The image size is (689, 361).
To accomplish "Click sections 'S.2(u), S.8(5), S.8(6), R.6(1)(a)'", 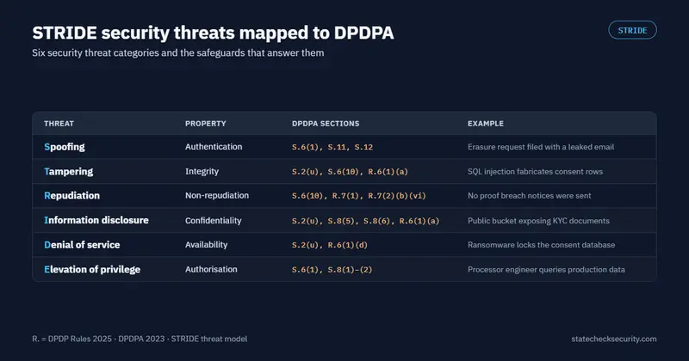I will (x=365, y=221).
